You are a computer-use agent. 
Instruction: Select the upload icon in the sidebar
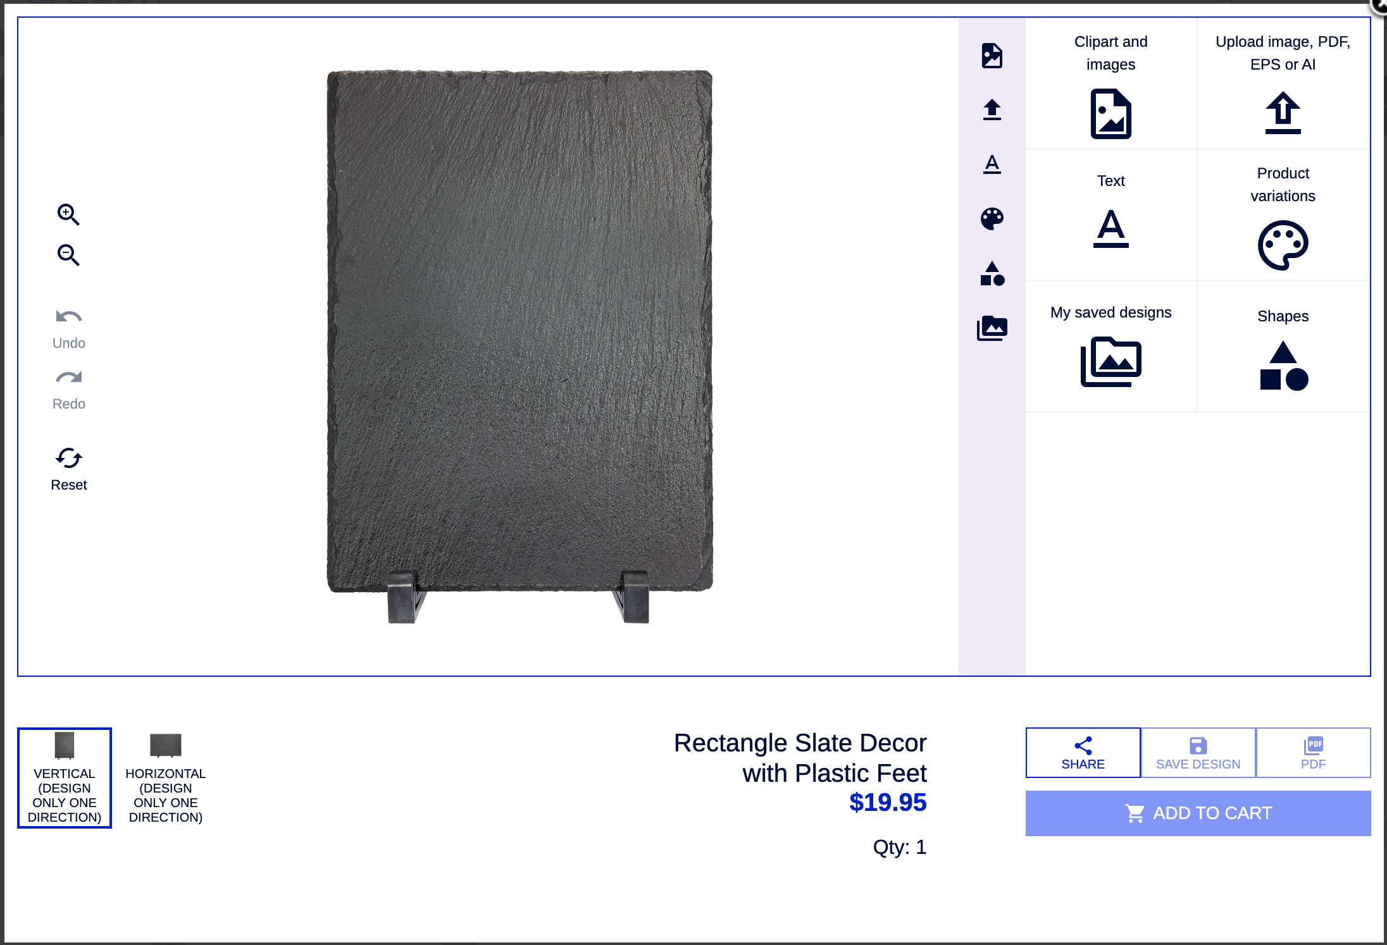(x=992, y=109)
